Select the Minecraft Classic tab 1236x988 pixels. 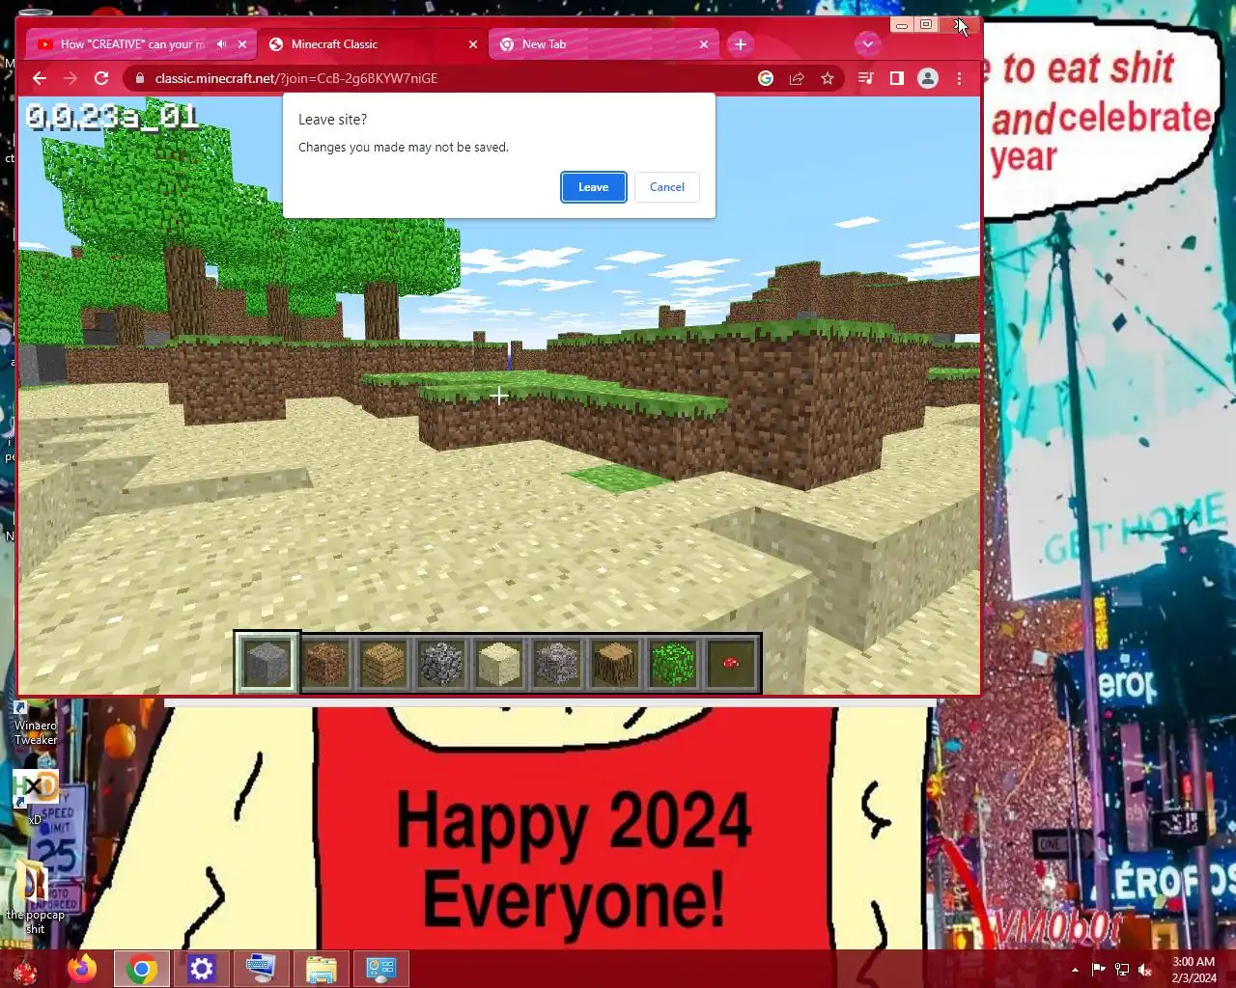(334, 44)
